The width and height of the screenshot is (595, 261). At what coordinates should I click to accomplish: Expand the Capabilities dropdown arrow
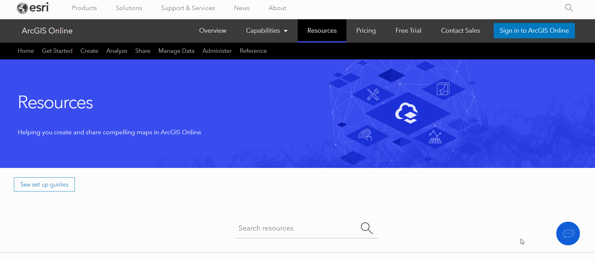(286, 31)
